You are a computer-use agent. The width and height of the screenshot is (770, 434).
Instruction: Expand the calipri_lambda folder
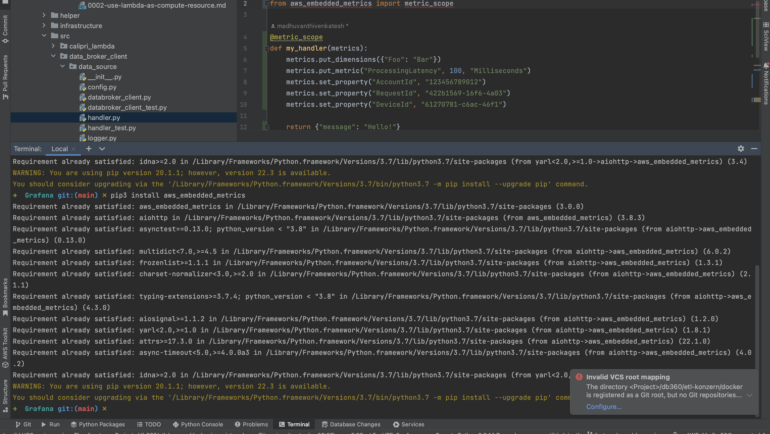click(x=53, y=46)
